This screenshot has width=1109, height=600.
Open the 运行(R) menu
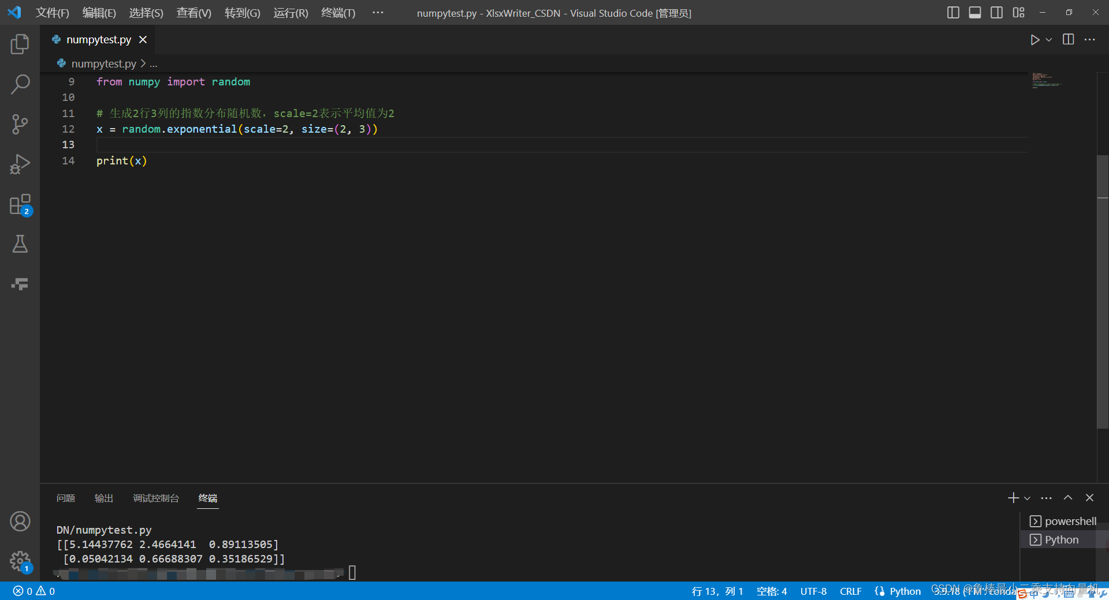[291, 13]
